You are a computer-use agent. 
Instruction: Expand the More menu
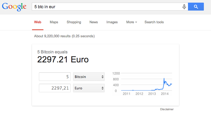point(132,22)
